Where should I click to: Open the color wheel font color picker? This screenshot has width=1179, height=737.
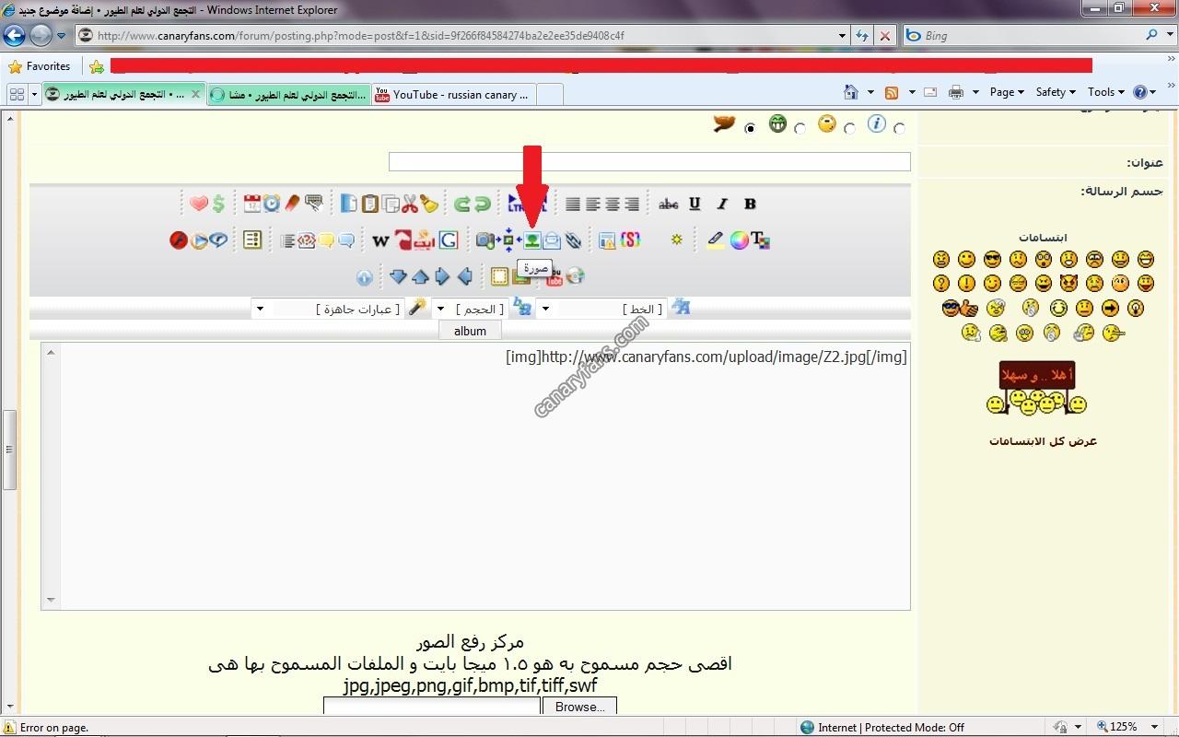click(739, 240)
